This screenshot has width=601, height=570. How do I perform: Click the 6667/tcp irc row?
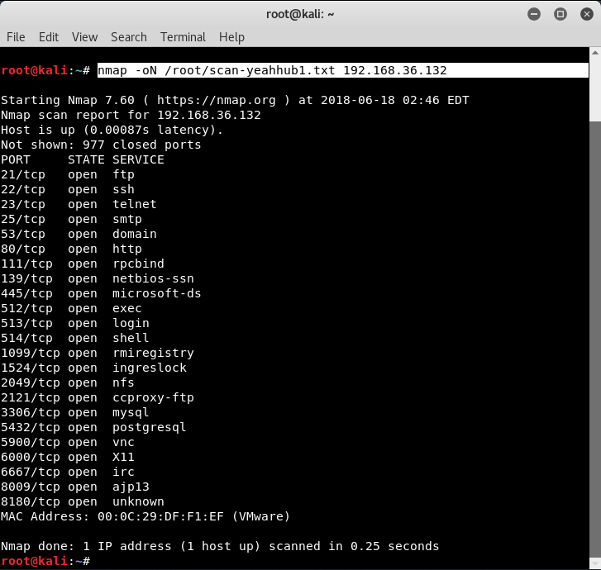click(x=68, y=472)
